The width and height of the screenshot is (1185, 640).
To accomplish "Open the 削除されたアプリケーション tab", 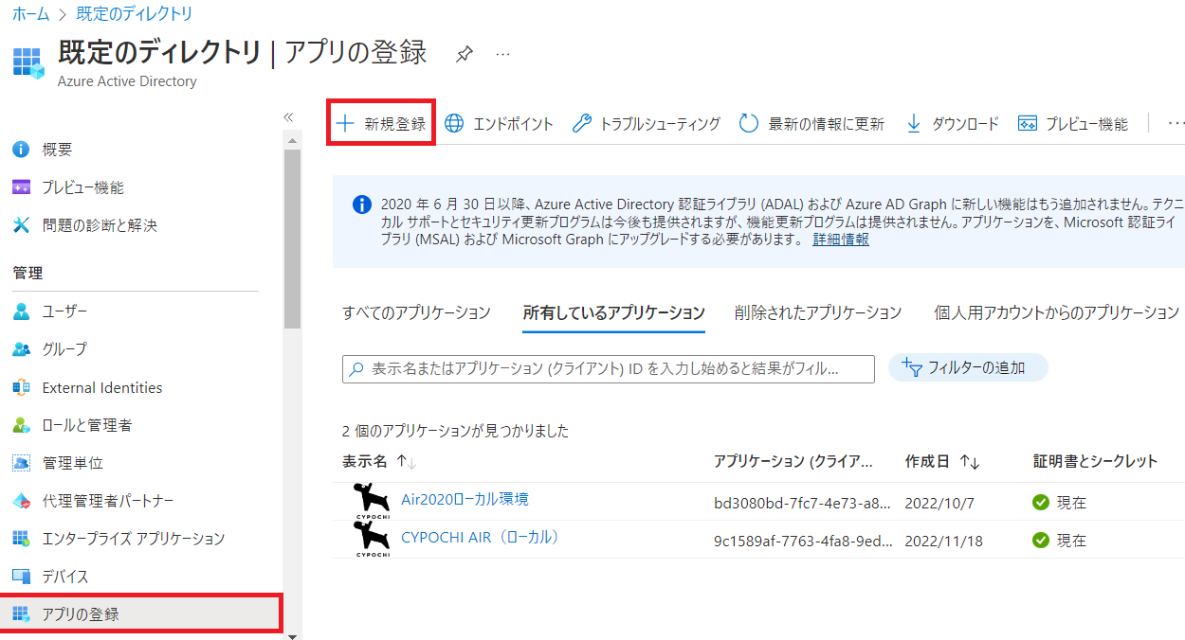I will [818, 312].
